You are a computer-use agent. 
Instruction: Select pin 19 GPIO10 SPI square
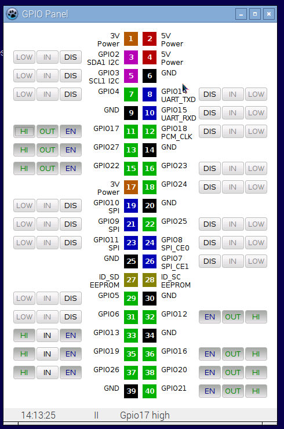point(131,205)
